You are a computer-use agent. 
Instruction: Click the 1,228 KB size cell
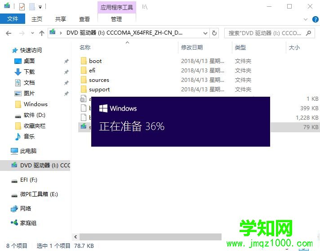307,118
